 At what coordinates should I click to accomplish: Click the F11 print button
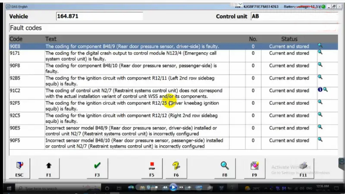pyautogui.click(x=303, y=168)
